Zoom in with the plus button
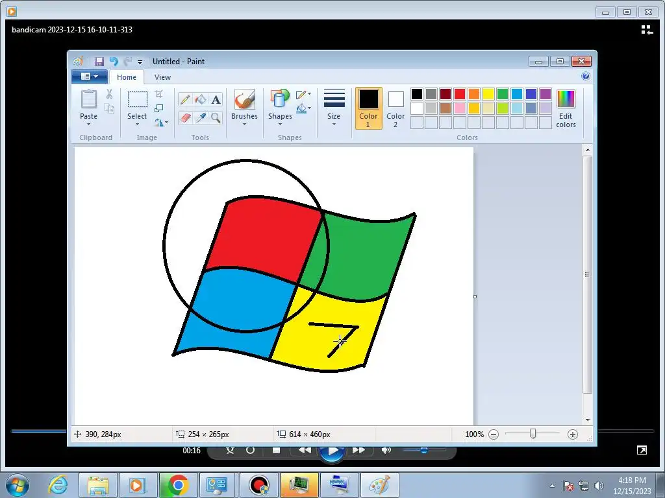Viewport: 665px width, 498px height. [x=573, y=434]
